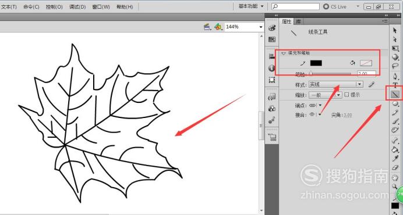Open the Info panel icon
This screenshot has width=403, height=215.
pyautogui.click(x=272, y=68)
